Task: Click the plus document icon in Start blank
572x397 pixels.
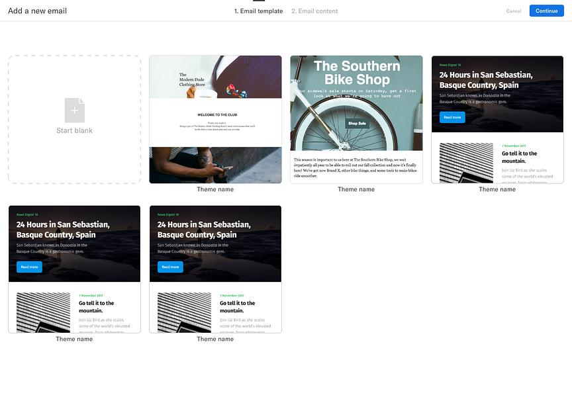Action: (75, 110)
